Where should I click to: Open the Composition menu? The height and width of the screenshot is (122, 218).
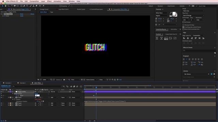point(34,1)
